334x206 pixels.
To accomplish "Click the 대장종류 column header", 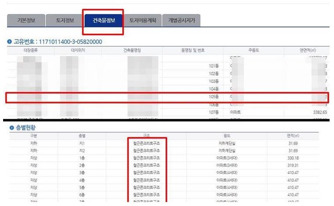I will [31, 50].
